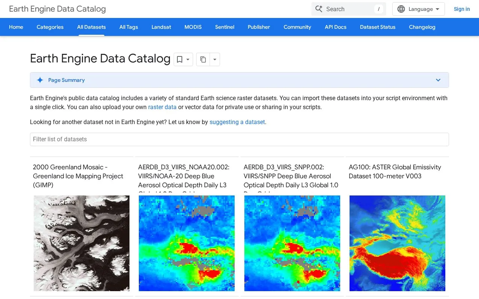Screen dimensions: 479x299
Task: Click the Sign in link
Action: point(462,9)
